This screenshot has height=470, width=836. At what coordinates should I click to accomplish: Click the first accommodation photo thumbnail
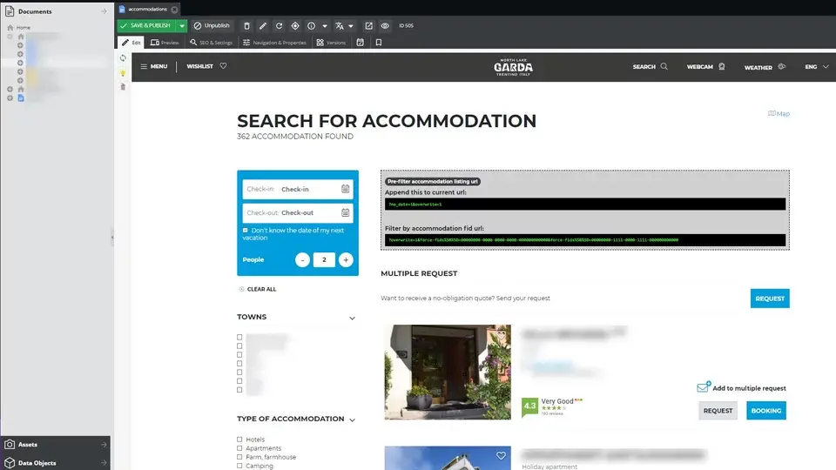pyautogui.click(x=448, y=372)
